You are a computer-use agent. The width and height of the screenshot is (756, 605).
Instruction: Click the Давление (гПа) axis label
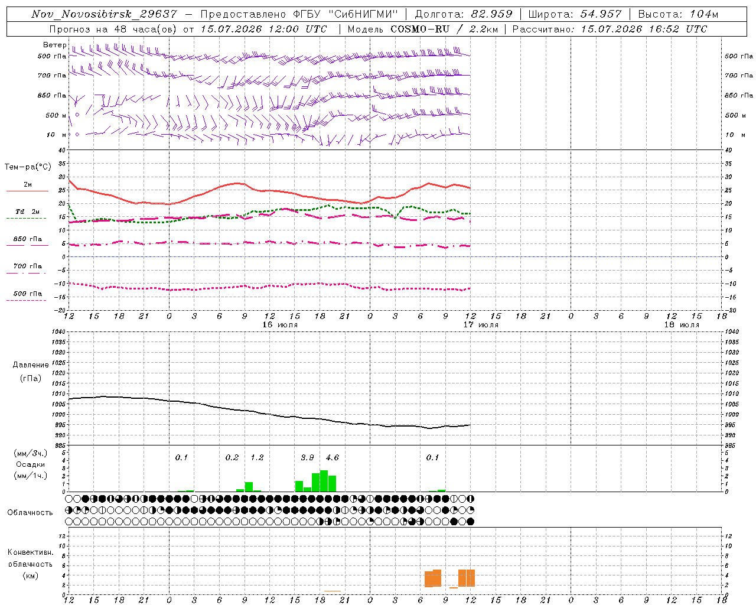[x=31, y=372]
